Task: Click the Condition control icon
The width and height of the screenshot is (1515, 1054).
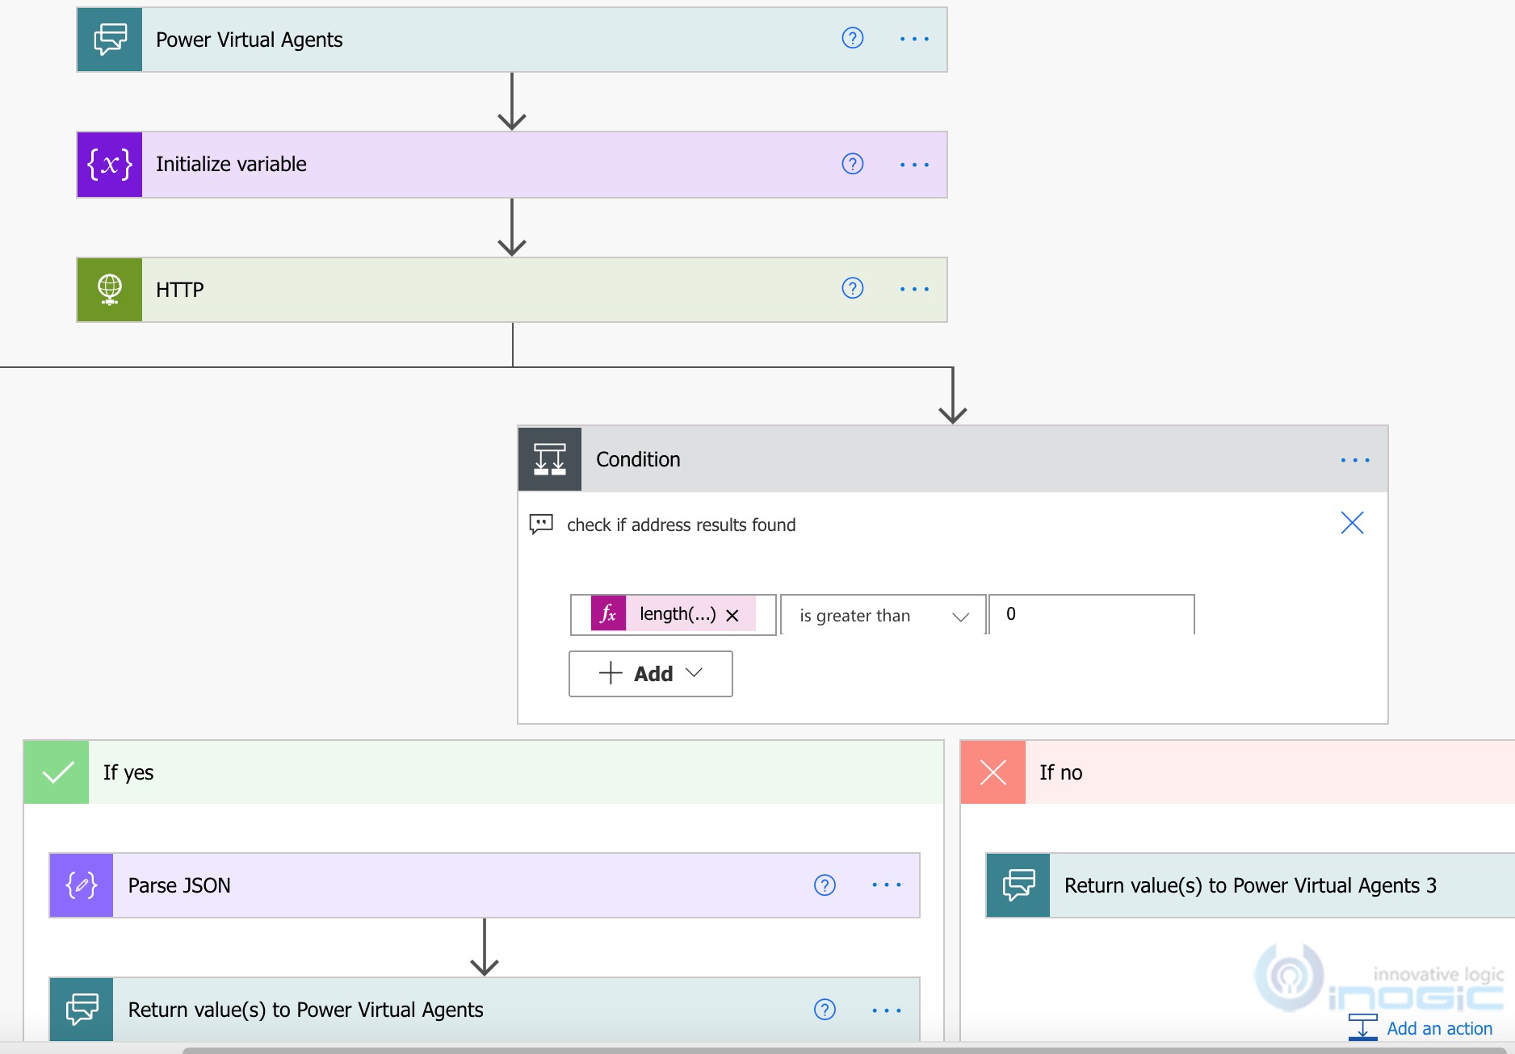Action: pos(549,458)
